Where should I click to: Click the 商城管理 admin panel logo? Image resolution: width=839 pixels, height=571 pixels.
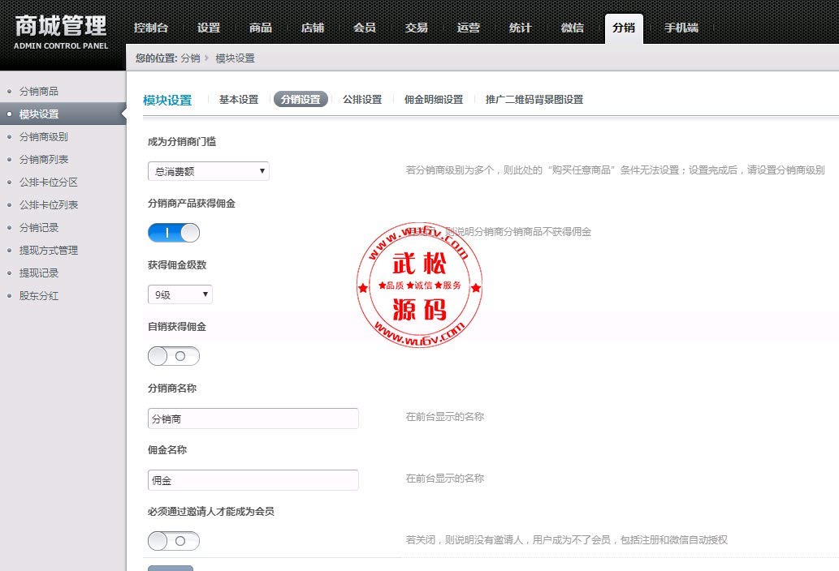(x=61, y=32)
